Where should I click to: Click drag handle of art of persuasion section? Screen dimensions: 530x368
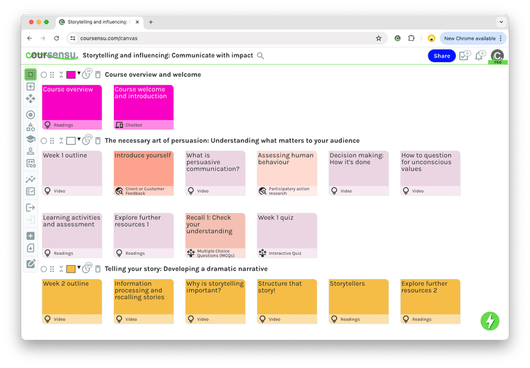click(x=52, y=141)
